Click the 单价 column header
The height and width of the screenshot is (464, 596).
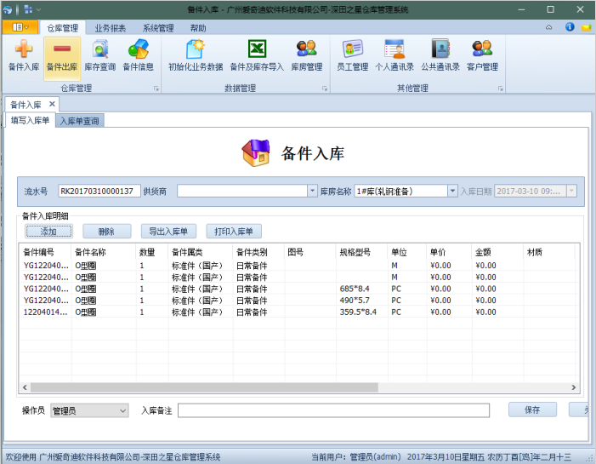coord(449,252)
